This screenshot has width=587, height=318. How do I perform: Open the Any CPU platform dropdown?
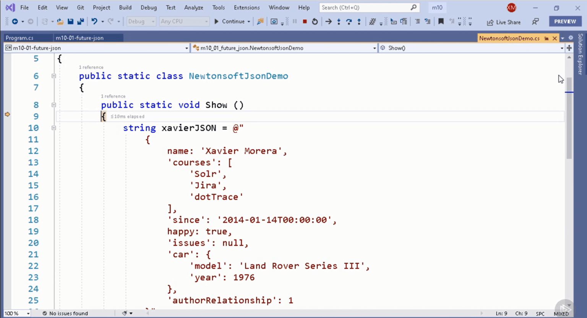click(183, 21)
